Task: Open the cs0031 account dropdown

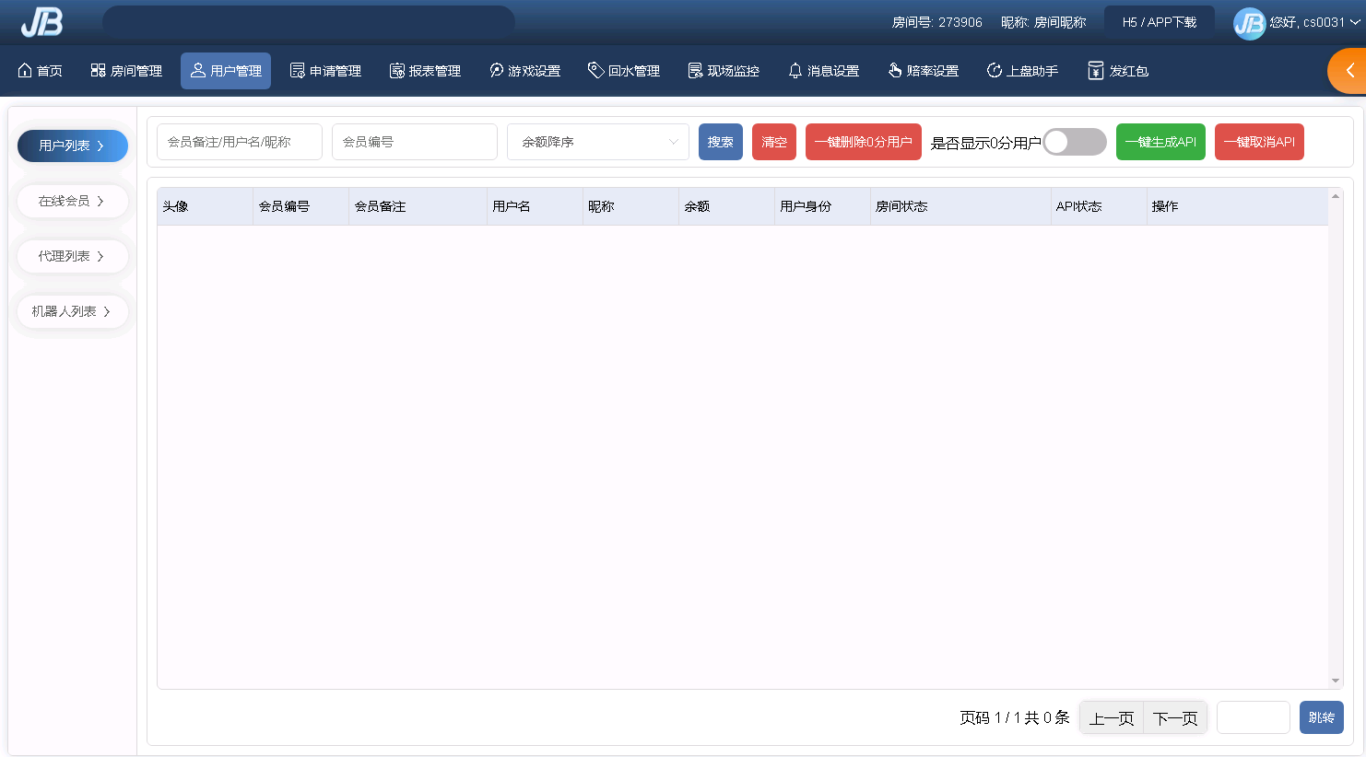Action: [x=1354, y=23]
